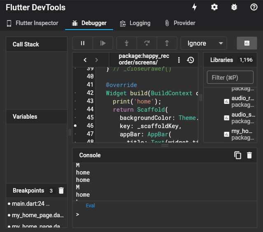Click the Eval label in console
263x232 pixels.
pos(91,206)
